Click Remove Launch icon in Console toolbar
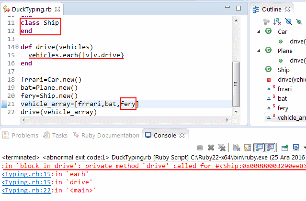This screenshot has width=306, height=201. tap(211, 148)
